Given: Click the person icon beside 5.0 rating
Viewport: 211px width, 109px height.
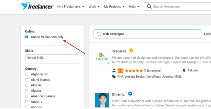Looking at the screenshot, I should point(114,70).
